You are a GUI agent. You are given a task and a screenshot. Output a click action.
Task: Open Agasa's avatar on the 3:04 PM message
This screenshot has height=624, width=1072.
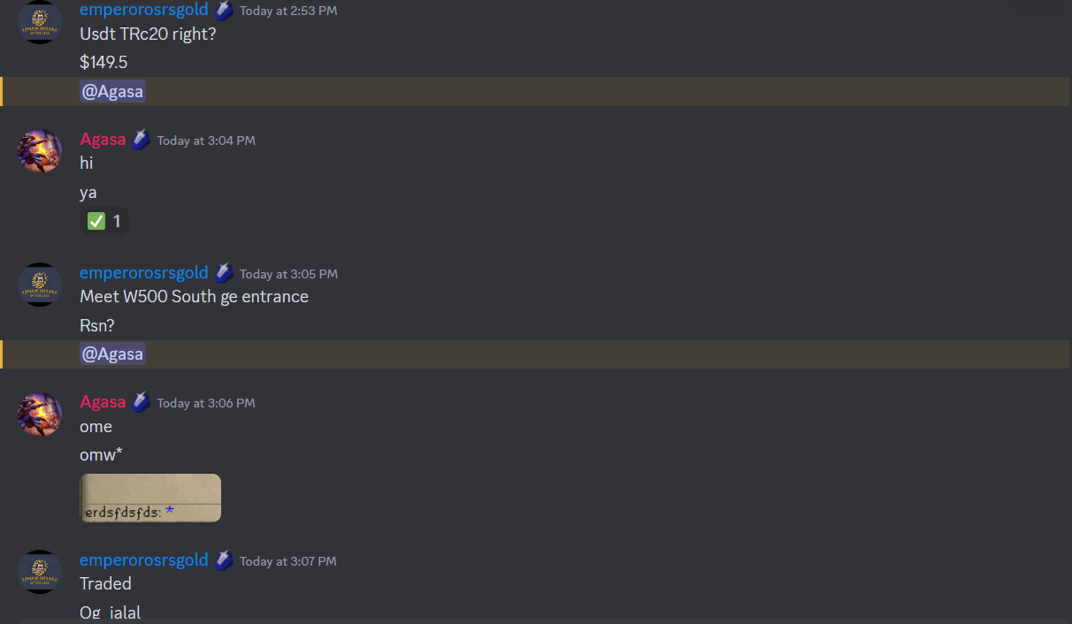pyautogui.click(x=40, y=151)
